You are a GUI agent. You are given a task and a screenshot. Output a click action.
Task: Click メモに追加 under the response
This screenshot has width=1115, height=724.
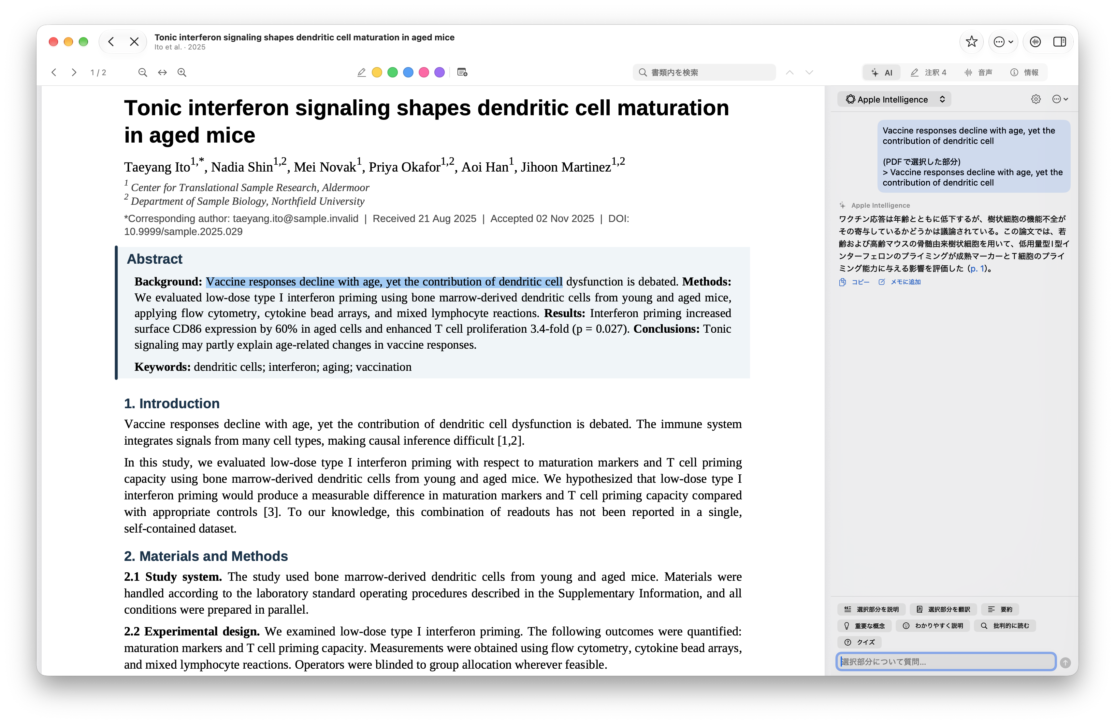[x=900, y=282]
